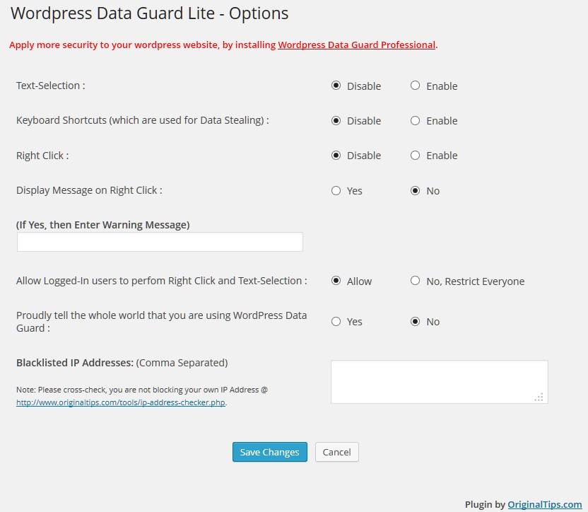Viewport: 588px width, 512px height.
Task: Choose Disable for Keyboard Shortcuts
Action: tap(336, 120)
